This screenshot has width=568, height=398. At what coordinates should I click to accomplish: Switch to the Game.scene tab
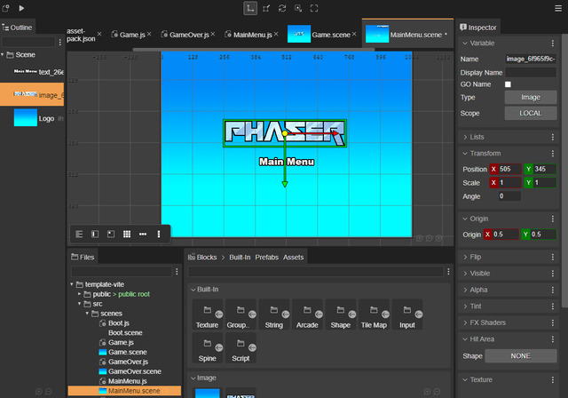pos(322,35)
